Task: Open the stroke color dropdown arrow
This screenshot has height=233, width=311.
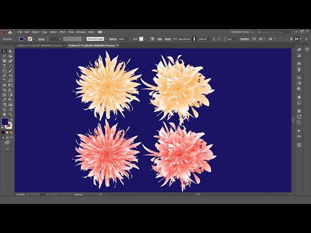Action: click(34, 39)
